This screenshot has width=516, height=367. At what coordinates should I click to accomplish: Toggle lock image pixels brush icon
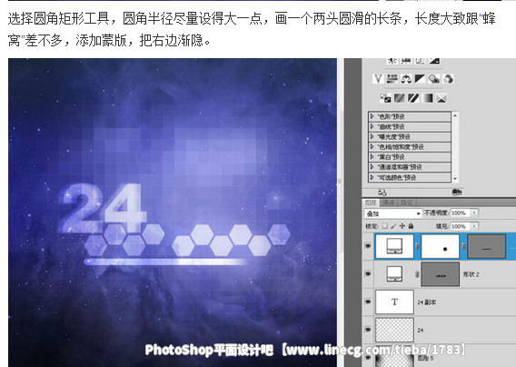click(393, 226)
